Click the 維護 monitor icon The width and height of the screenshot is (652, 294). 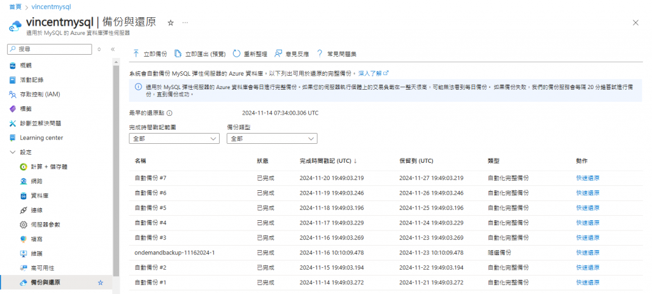[x=24, y=254]
